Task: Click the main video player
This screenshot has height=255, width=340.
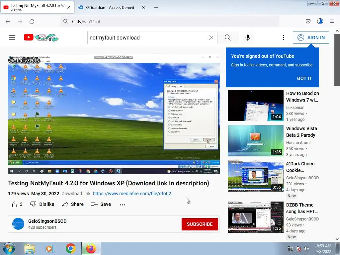Action: click(114, 115)
